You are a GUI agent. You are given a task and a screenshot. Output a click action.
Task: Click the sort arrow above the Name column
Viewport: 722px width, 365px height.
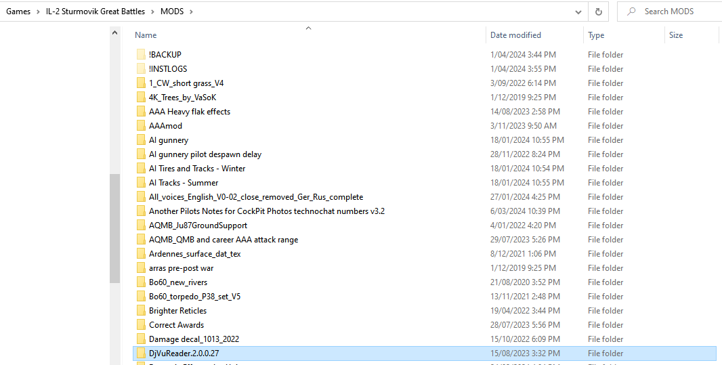coord(308,28)
